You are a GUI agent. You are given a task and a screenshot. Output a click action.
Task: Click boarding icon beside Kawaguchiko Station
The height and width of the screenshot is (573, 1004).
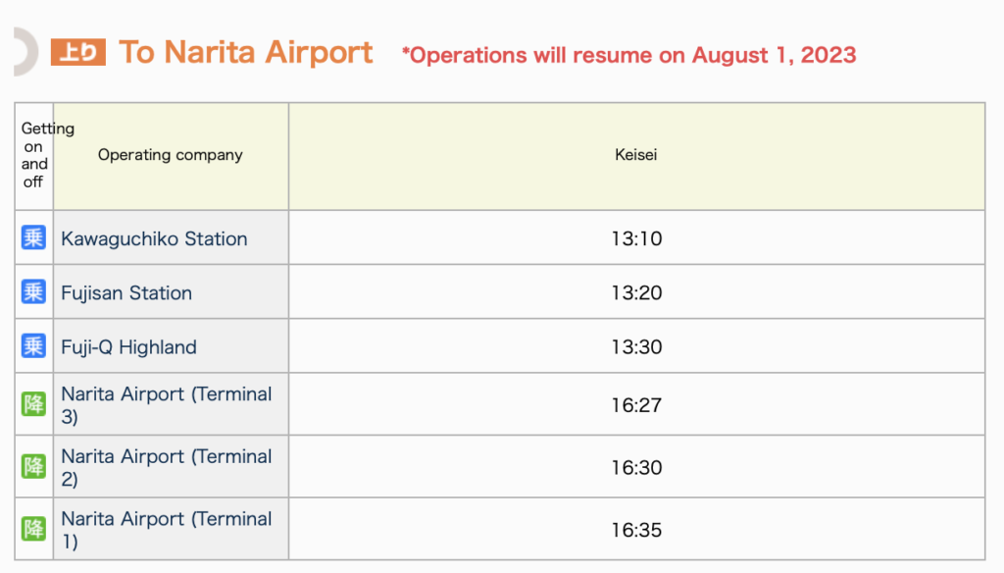pos(33,237)
